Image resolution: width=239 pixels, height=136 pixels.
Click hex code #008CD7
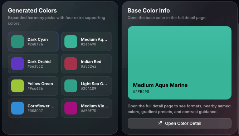pos(35,111)
